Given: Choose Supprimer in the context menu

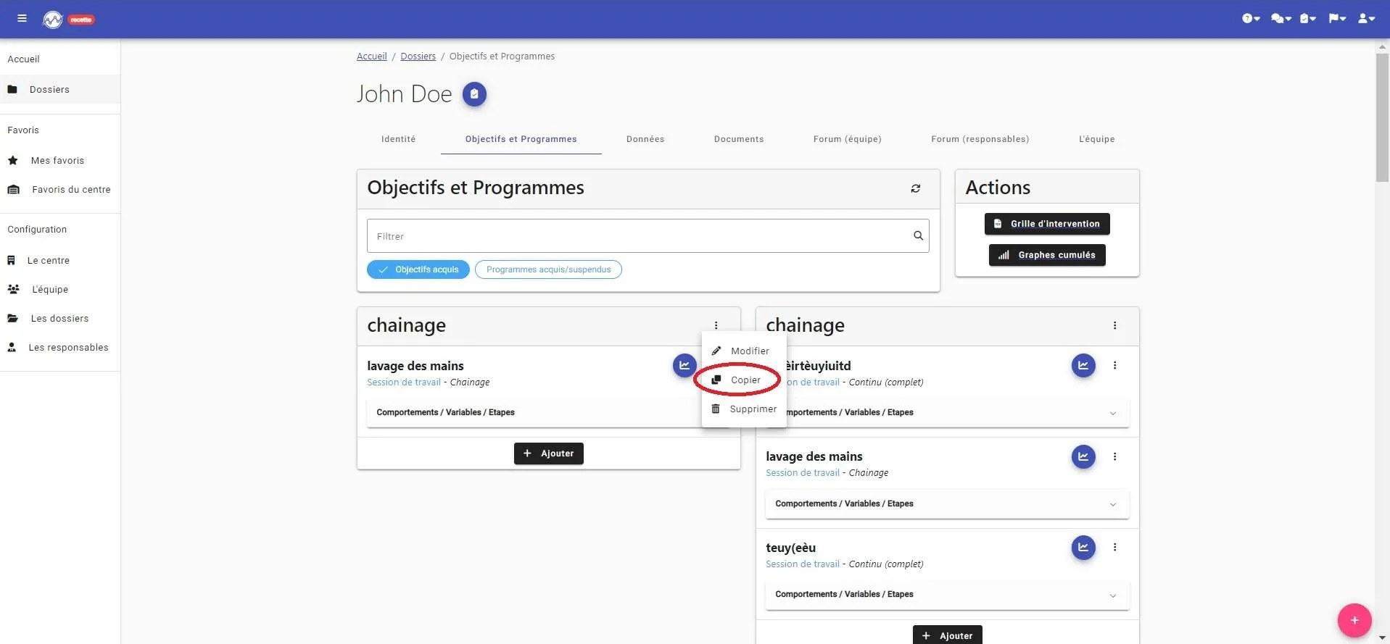Looking at the screenshot, I should [x=744, y=409].
